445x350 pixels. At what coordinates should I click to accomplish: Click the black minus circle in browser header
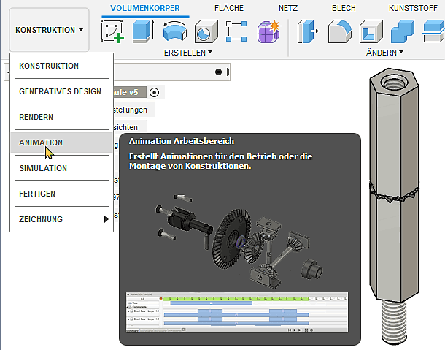point(218,72)
